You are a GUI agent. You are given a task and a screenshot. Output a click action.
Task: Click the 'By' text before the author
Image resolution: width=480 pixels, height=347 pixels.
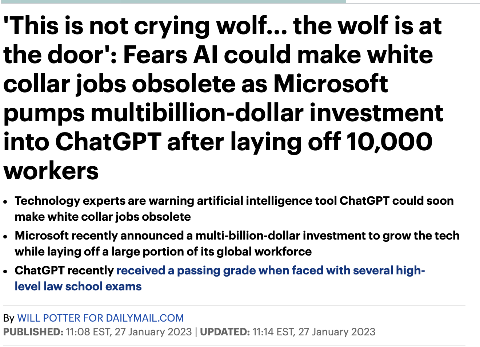(9, 318)
